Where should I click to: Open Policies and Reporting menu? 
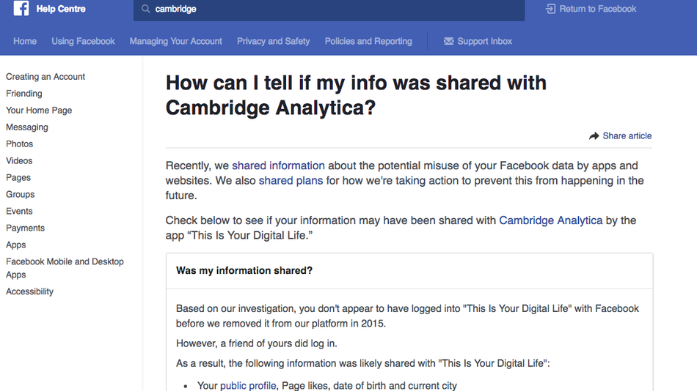(x=368, y=41)
